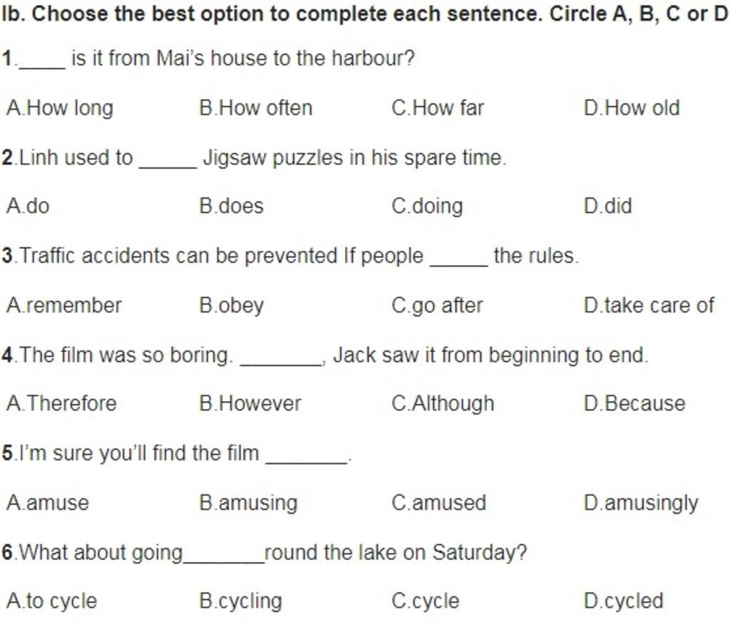The image size is (730, 629).
Task: Choose option C. Although
Action: [x=443, y=404]
